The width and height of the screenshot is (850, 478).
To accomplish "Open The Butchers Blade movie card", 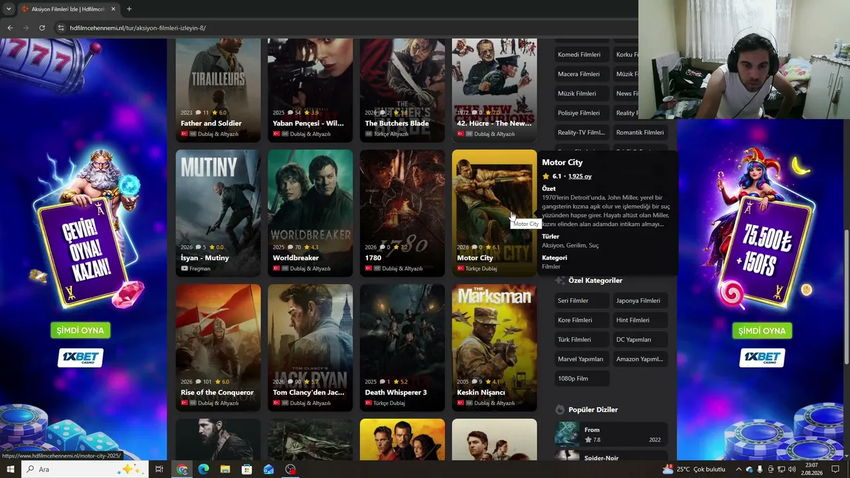I will point(402,90).
